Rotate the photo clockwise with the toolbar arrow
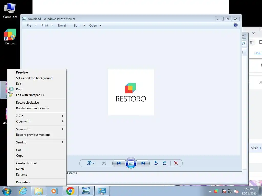Screen dimensions: 262x196 click(165, 163)
